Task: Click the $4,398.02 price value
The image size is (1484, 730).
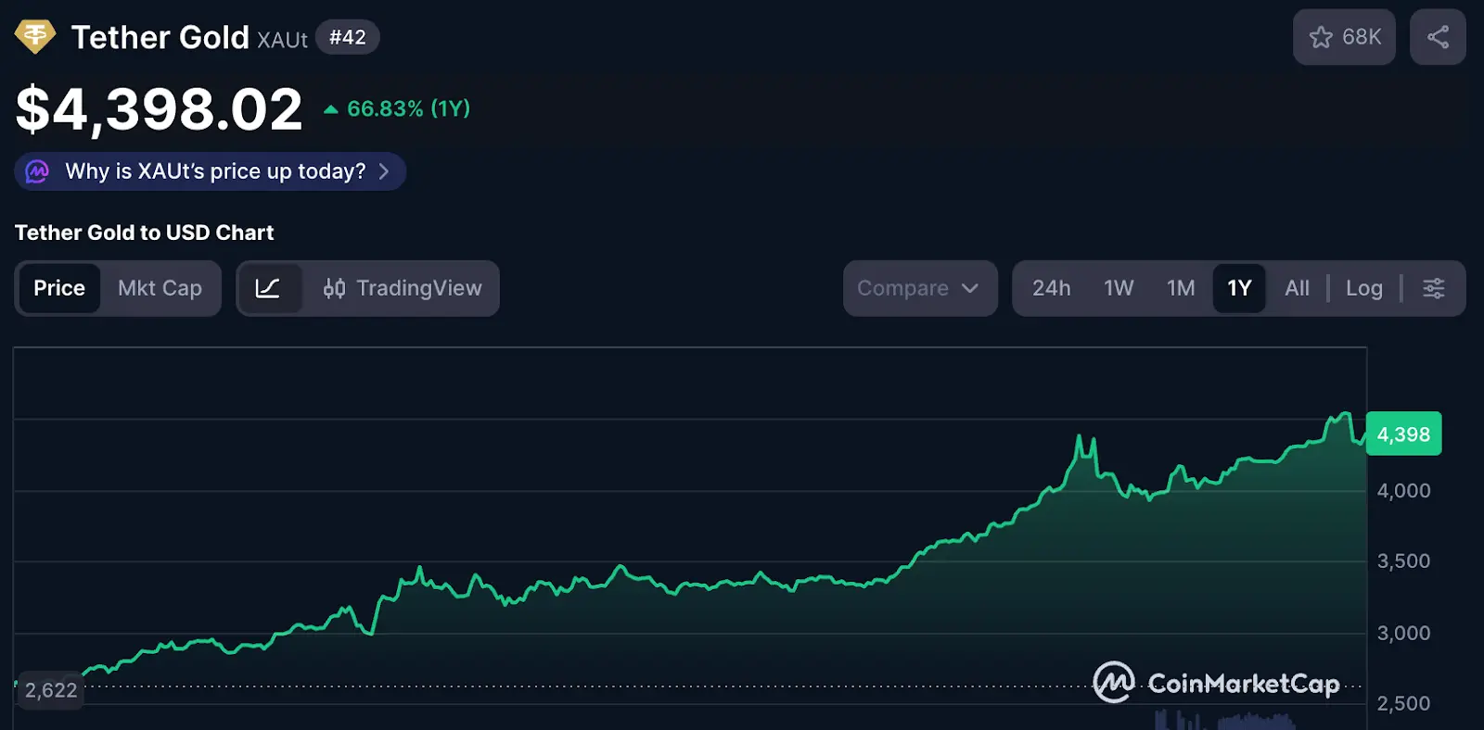Action: 160,109
